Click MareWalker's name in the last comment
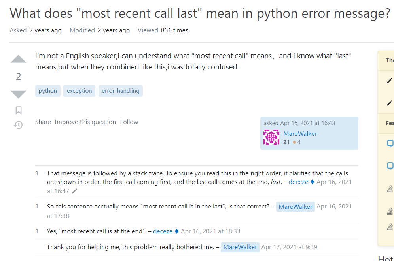 [240, 247]
